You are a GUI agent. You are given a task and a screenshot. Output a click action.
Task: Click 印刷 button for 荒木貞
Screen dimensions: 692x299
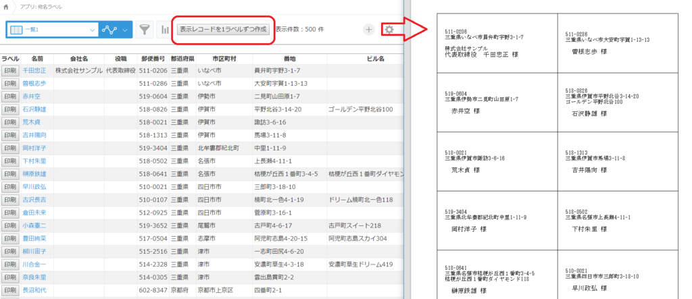click(x=10, y=122)
